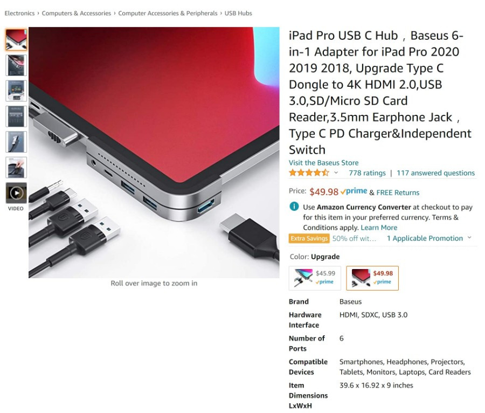
Task: Select the sixth product image thumbnail
Action: point(16,168)
